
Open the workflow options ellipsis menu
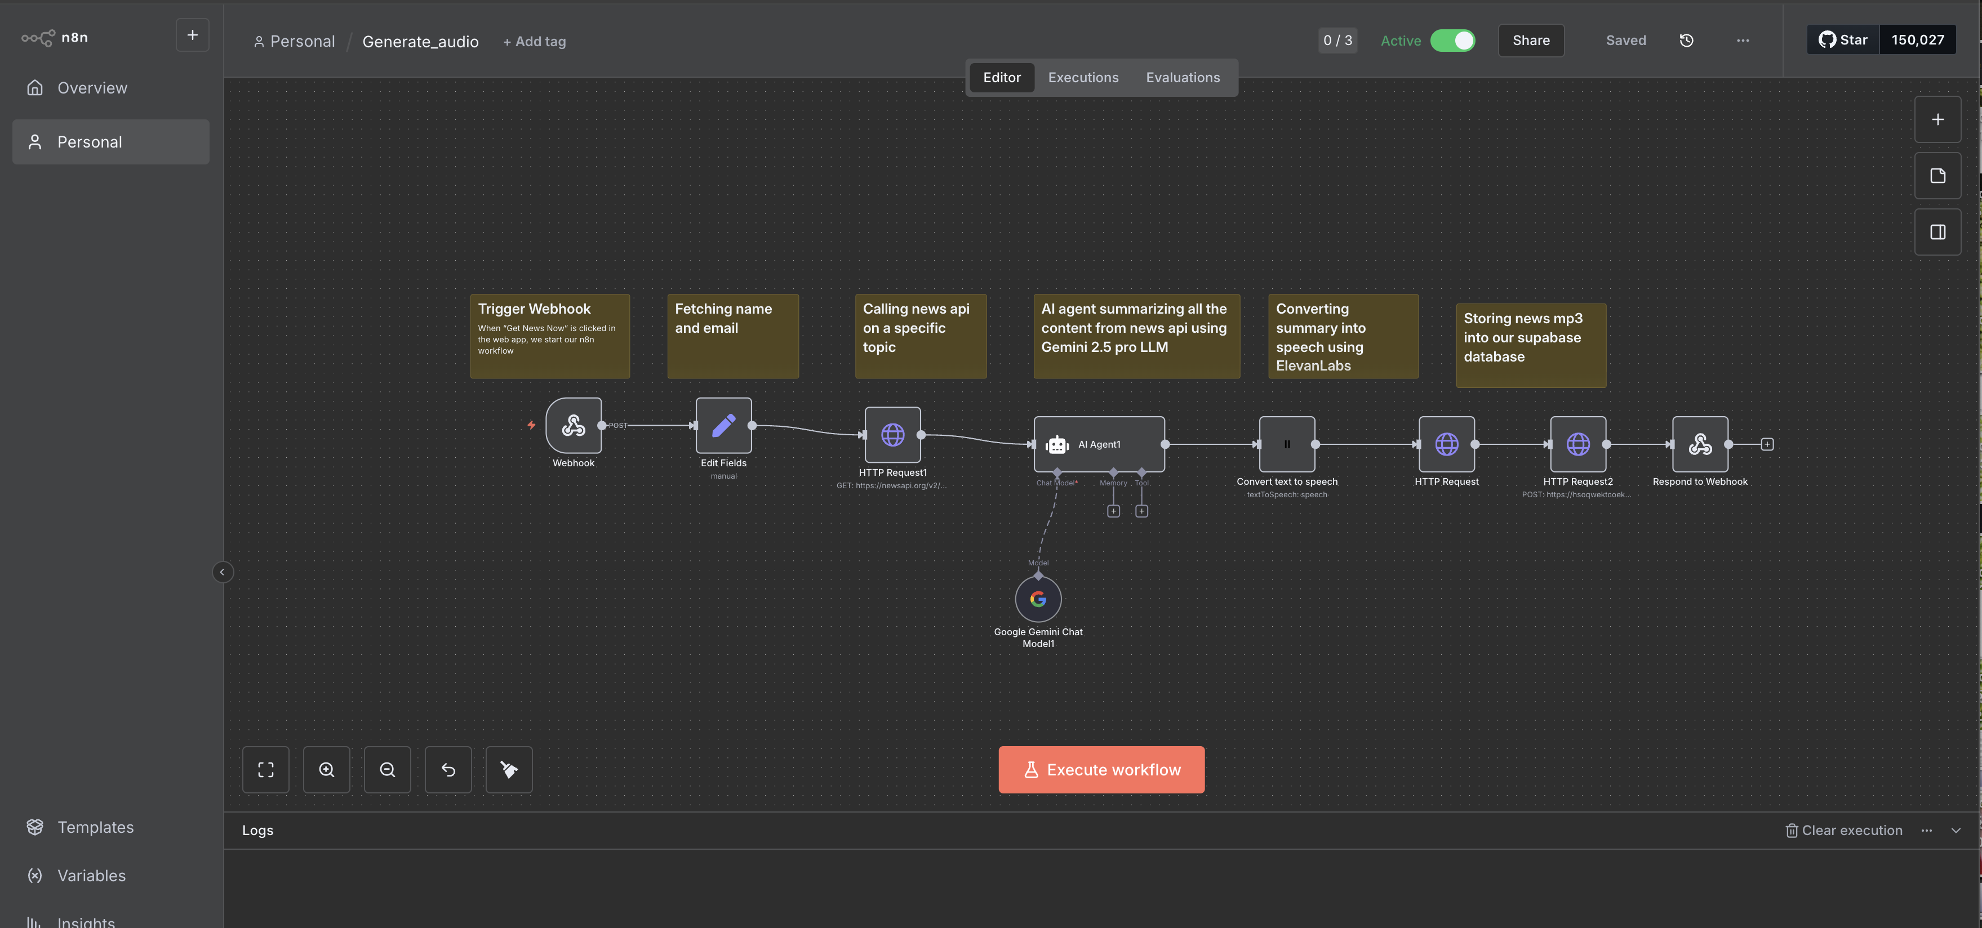(1742, 41)
